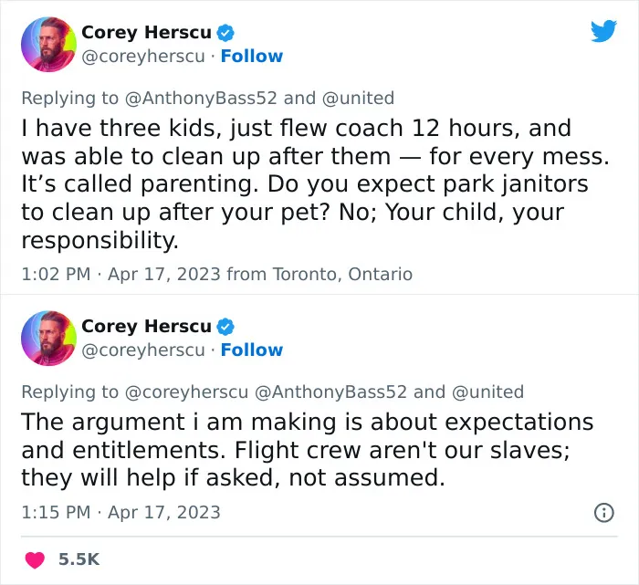Click the 1:02 PM Apr 17, 2023 timestamp
This screenshot has height=585, width=639.
(x=121, y=274)
